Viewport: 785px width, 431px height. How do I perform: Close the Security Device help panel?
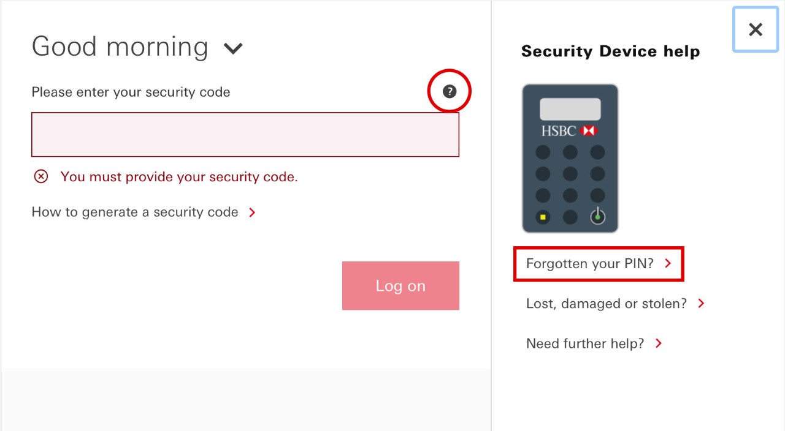[x=756, y=29]
